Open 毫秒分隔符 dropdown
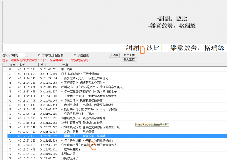 27,55
